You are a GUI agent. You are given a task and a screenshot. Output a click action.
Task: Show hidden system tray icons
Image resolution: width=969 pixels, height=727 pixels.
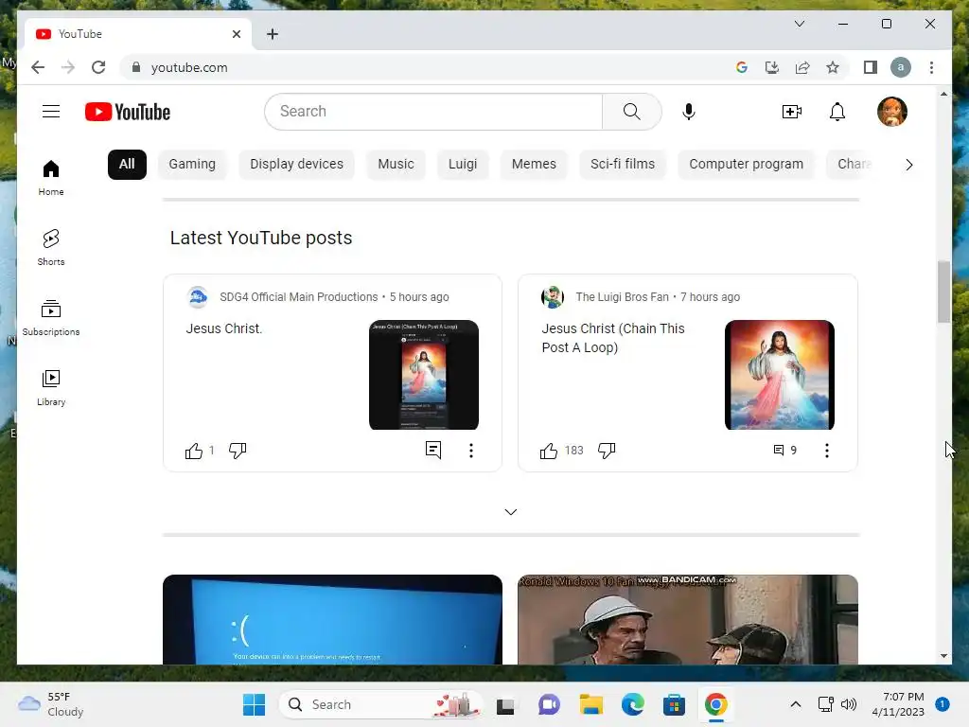[795, 704]
